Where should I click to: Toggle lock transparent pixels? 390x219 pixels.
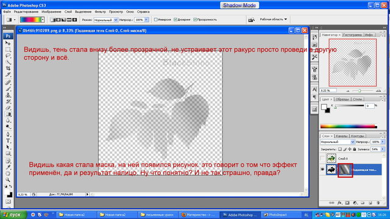(x=340, y=149)
